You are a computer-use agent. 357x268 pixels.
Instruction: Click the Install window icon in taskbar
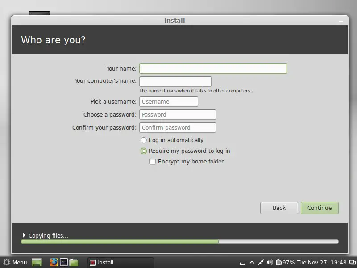(93, 263)
